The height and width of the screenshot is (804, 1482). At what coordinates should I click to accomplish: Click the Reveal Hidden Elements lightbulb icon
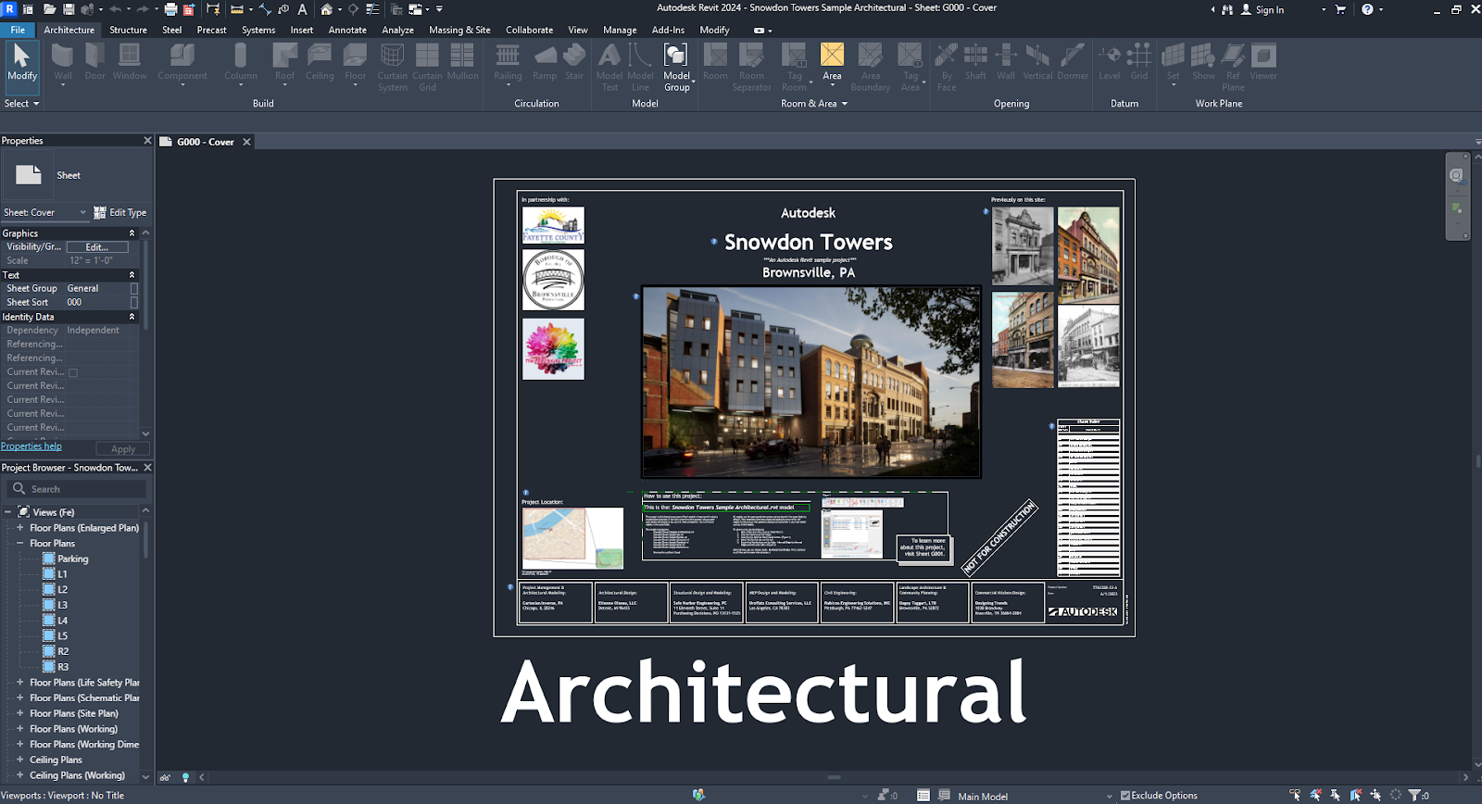[x=185, y=777]
